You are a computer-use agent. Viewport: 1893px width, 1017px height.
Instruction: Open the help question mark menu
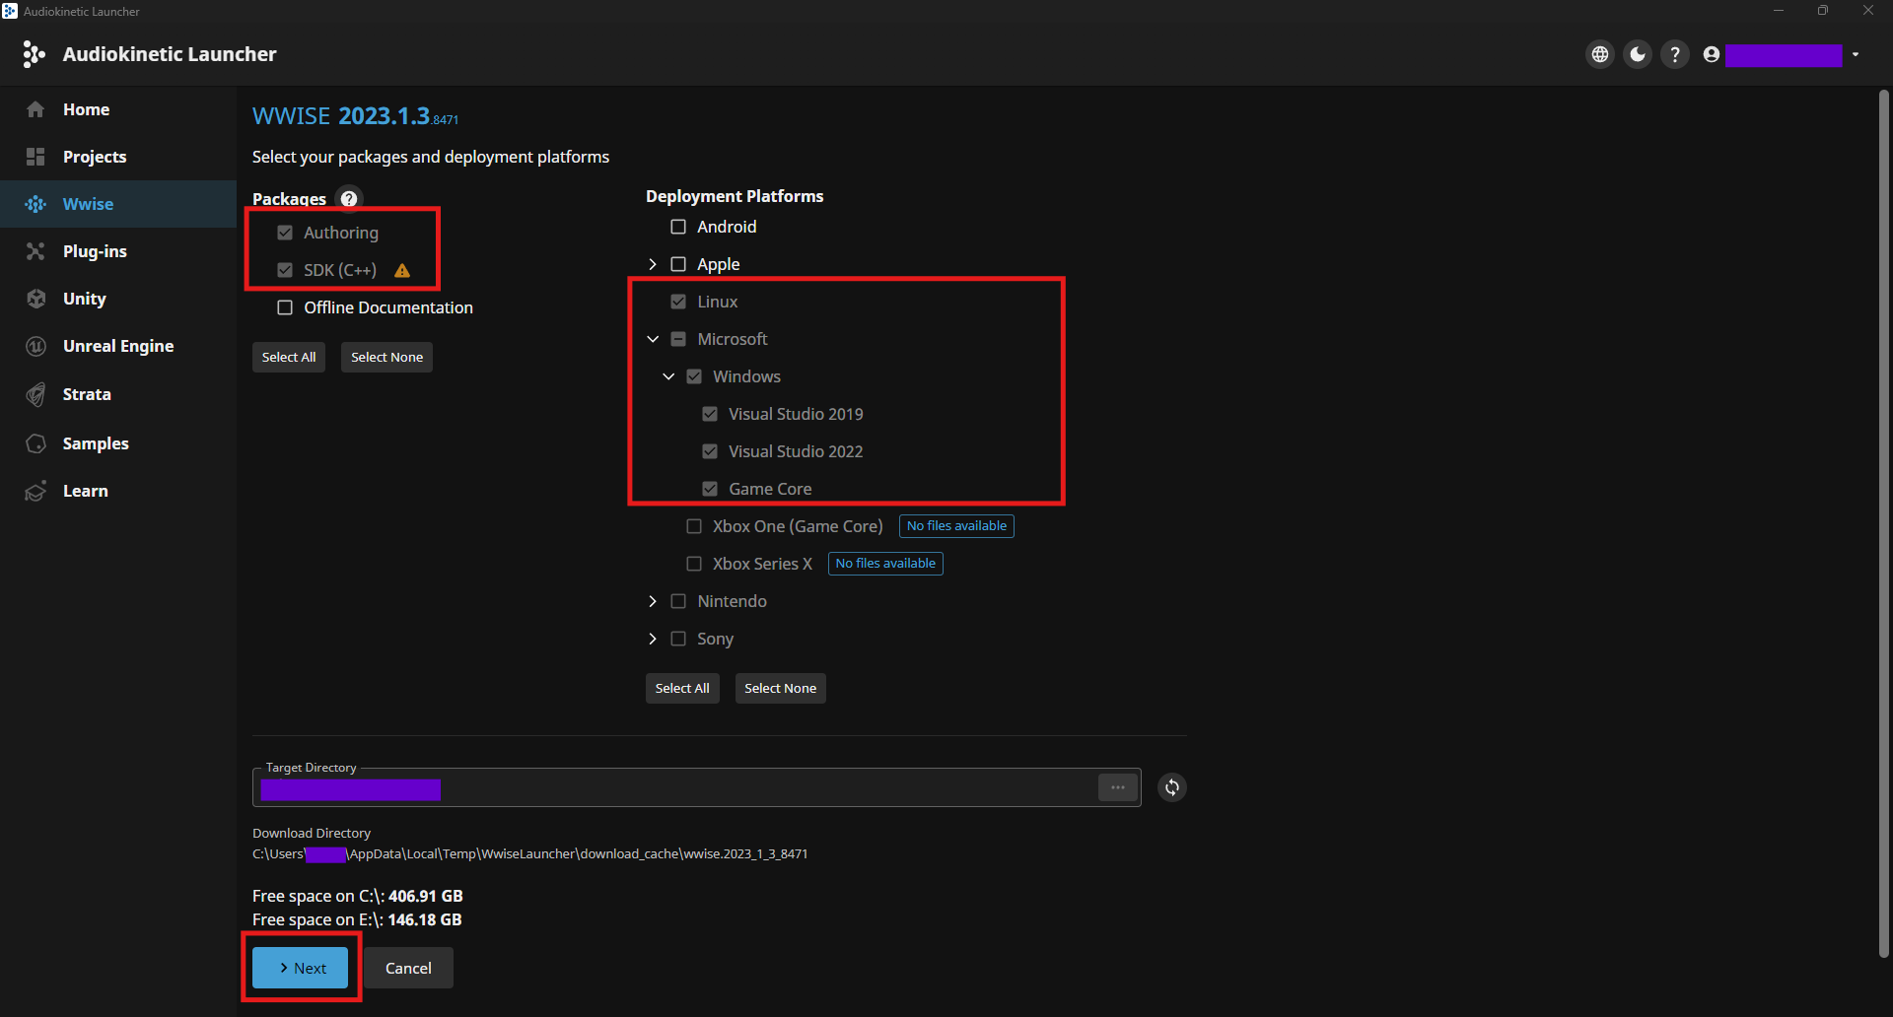pos(1675,54)
